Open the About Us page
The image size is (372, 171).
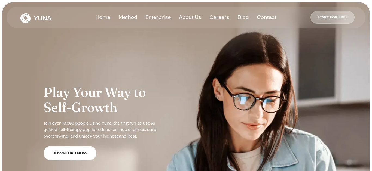(190, 17)
